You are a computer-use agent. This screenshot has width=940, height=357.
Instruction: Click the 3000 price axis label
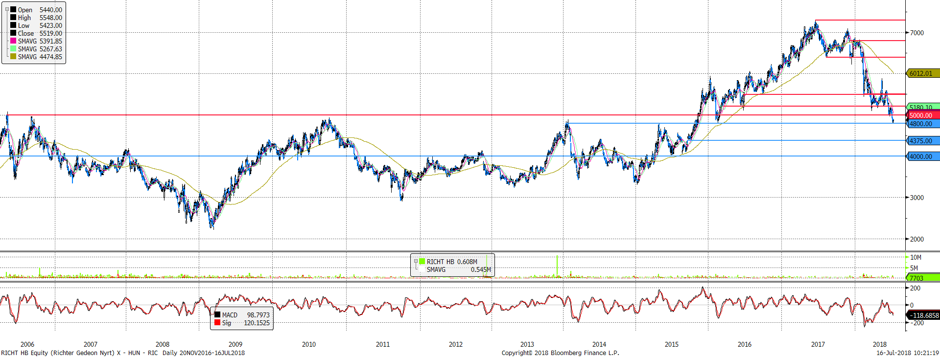click(917, 198)
